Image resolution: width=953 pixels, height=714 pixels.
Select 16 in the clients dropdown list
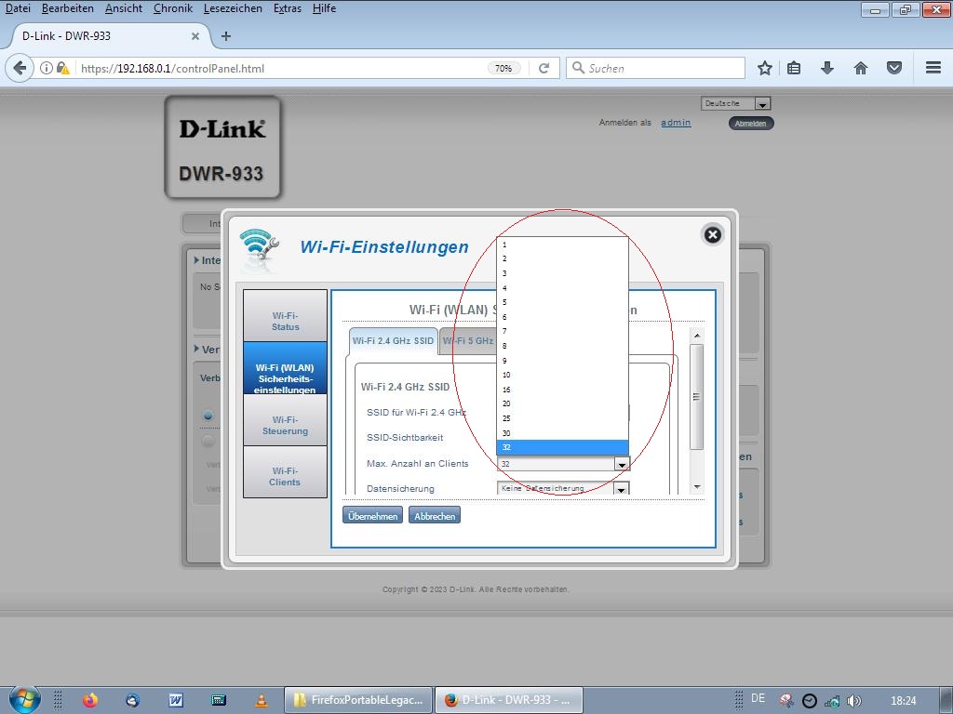[x=562, y=390]
